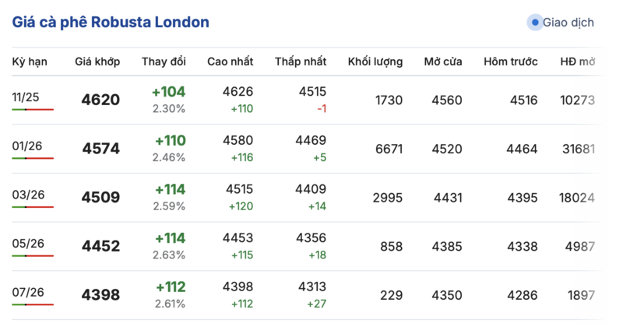Open the Giá cà phê Robusta London title
Viewport: 623px width, 334px height.
click(x=111, y=23)
